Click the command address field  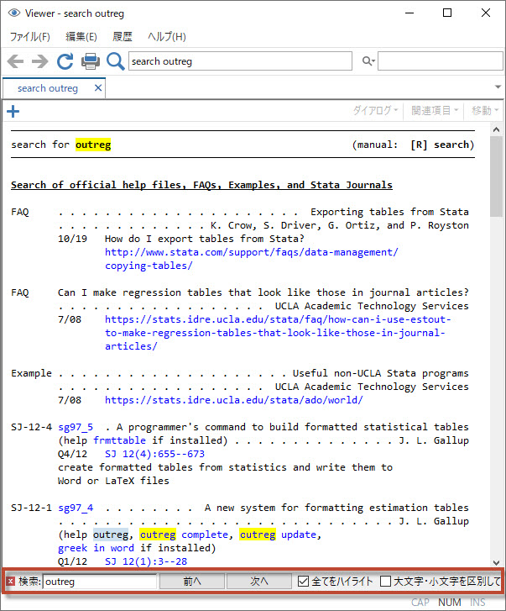point(240,61)
